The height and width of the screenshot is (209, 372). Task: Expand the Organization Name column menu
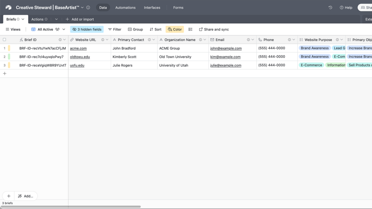click(205, 40)
